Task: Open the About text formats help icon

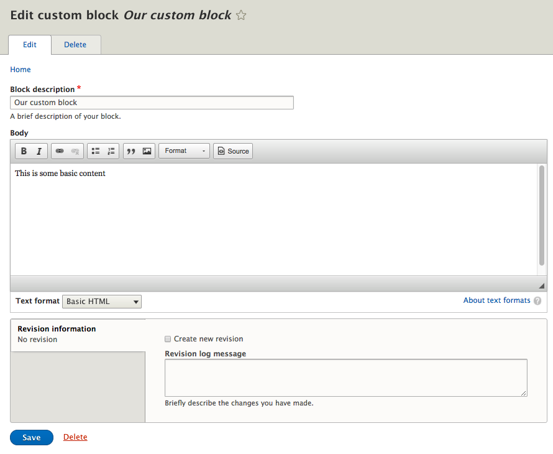Action: [x=537, y=301]
